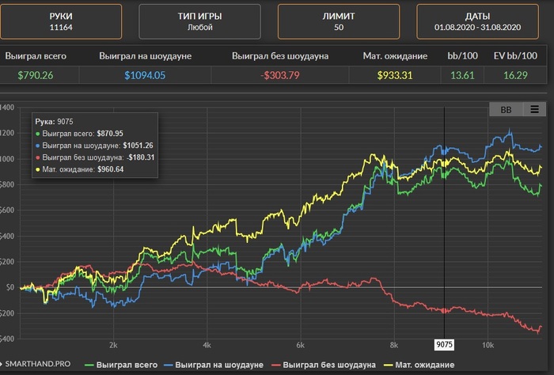Viewport: 554px width, 375px height.
Task: Open the ТИП ИГРЫ Любой filter
Action: point(199,21)
